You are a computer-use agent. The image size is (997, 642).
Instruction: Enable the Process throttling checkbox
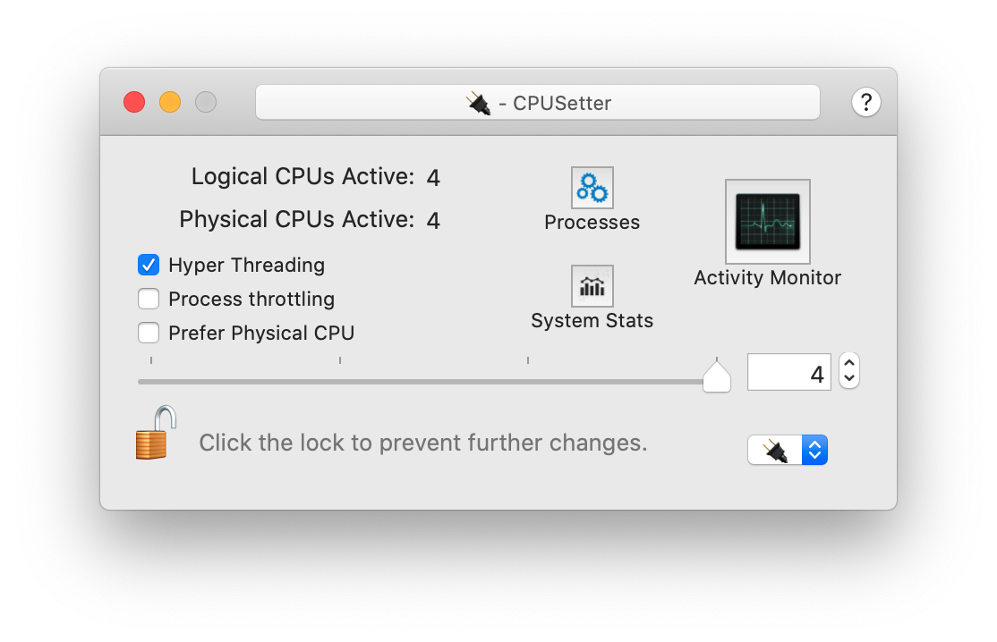coord(149,299)
